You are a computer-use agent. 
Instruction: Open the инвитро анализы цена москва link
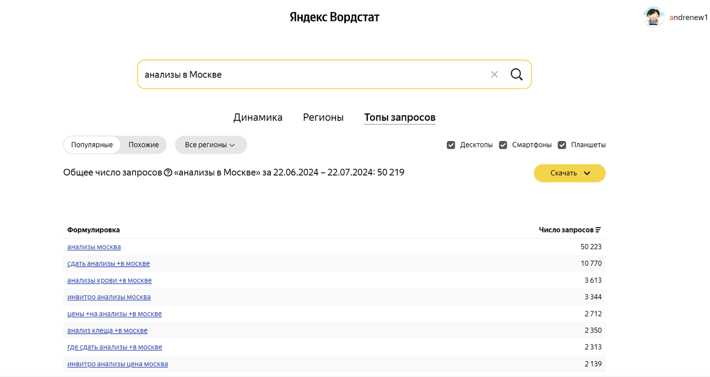tap(118, 364)
